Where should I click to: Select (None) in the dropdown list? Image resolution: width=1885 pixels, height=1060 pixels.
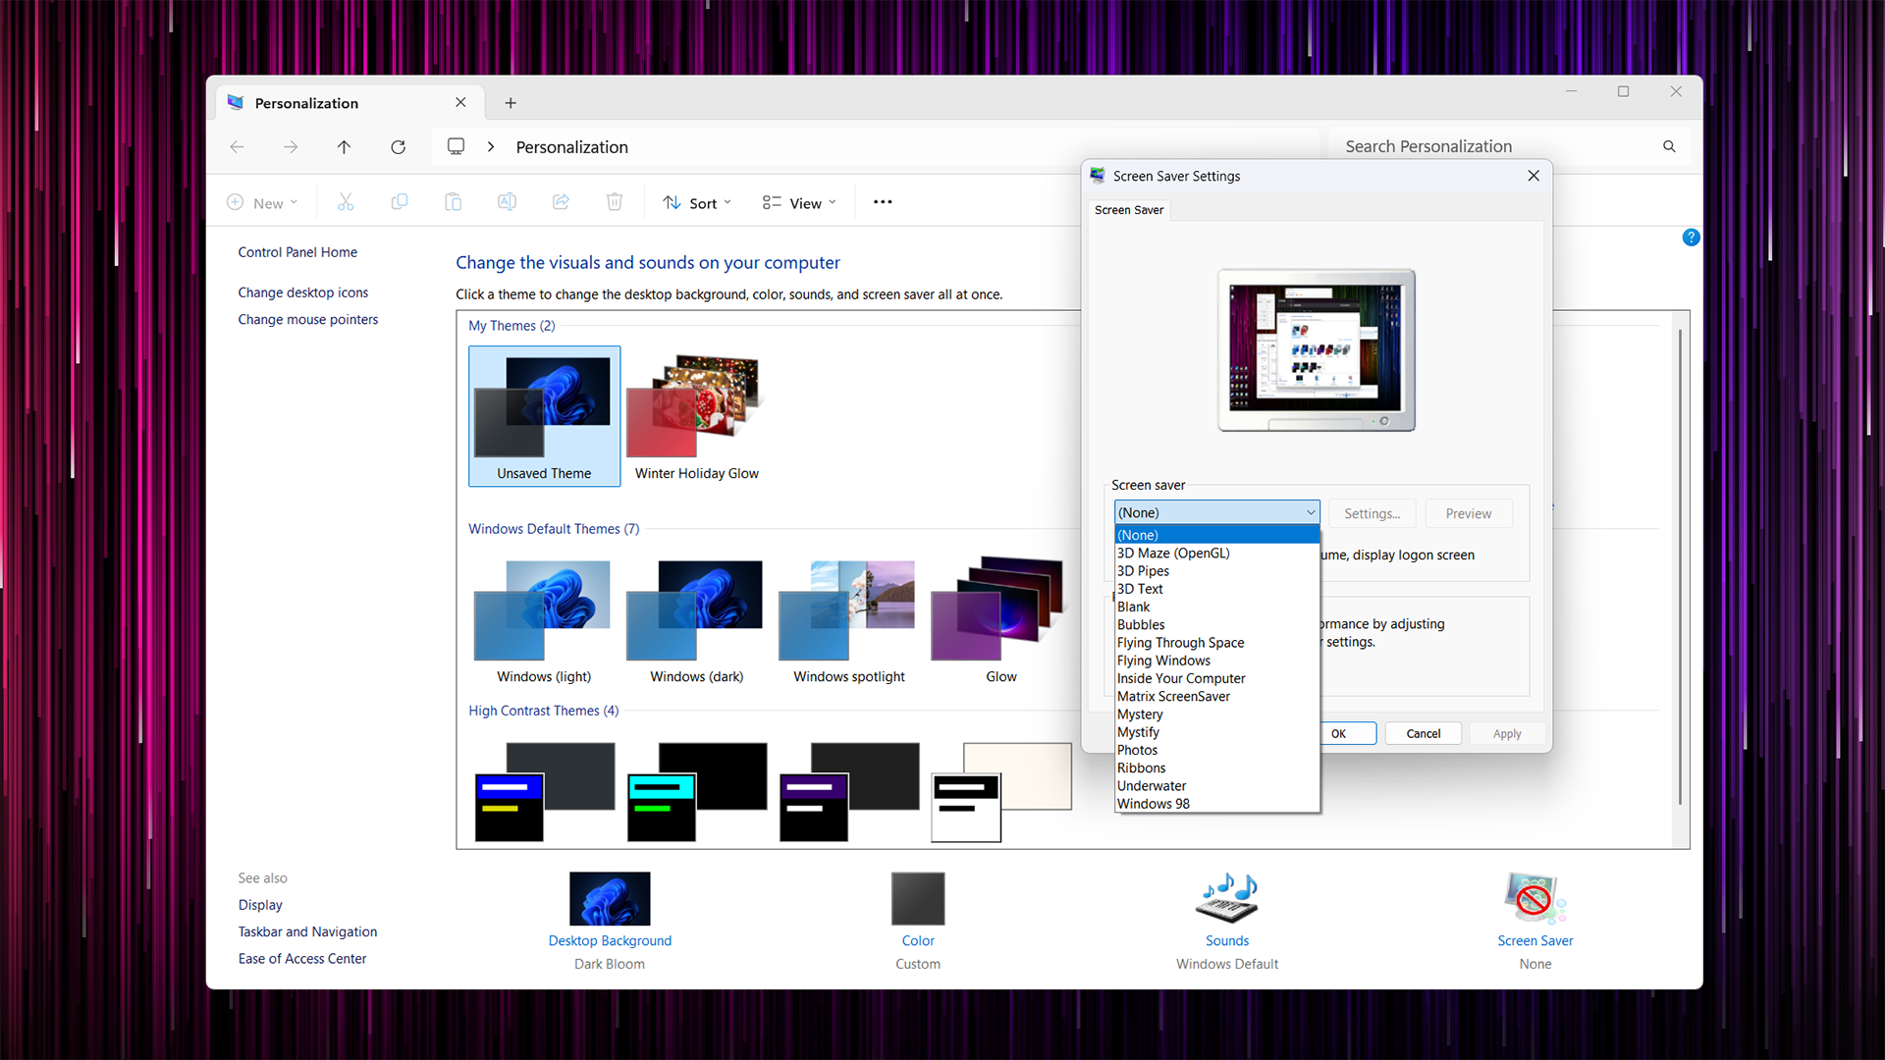pos(1216,535)
